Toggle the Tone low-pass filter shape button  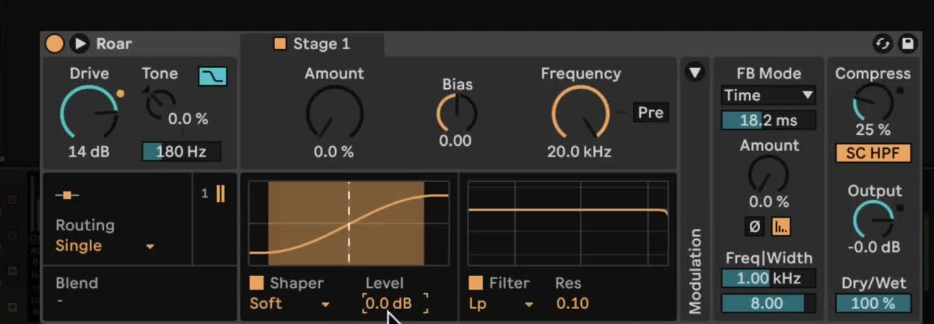point(212,76)
